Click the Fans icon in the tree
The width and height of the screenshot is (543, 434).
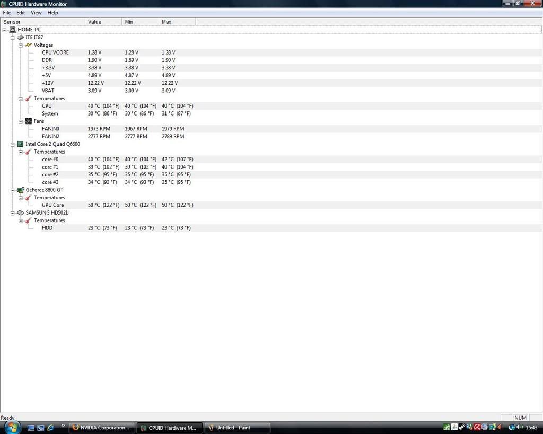point(29,121)
